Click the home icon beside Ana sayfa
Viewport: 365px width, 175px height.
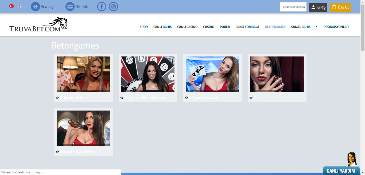coord(35,7)
